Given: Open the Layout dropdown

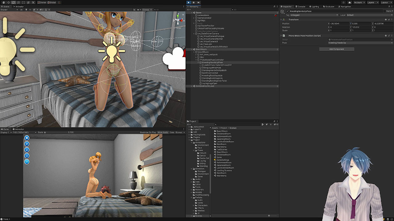Looking at the screenshot, I should coord(386,2).
